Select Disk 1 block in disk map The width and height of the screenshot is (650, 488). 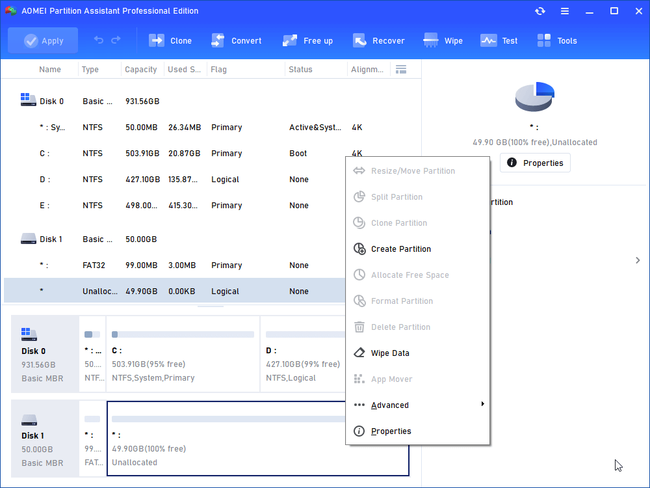(45, 439)
